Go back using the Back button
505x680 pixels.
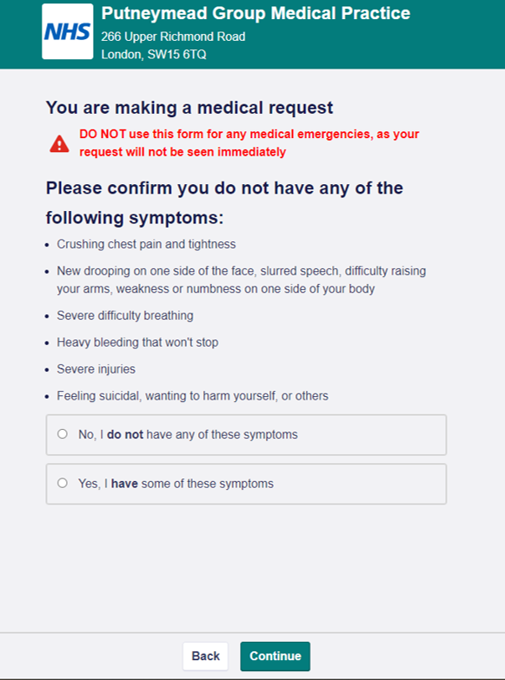205,657
